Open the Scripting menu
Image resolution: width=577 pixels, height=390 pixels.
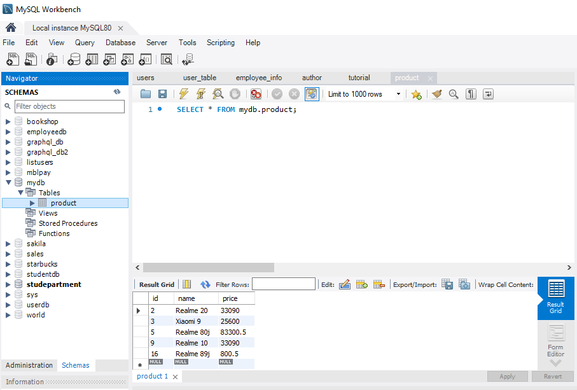pyautogui.click(x=220, y=43)
